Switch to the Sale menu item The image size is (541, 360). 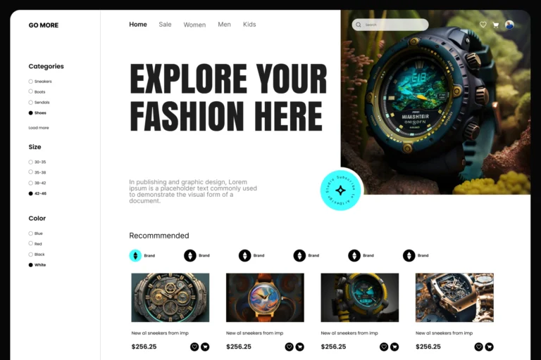165,25
